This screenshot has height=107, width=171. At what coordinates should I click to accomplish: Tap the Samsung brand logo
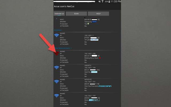(94, 22)
